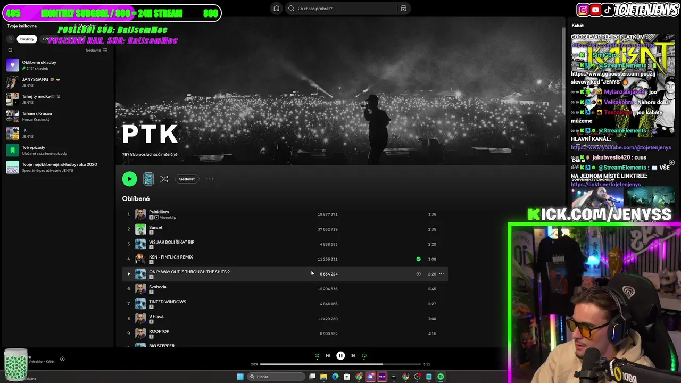Click Sunset album cover thumbnail
Image resolution: width=681 pixels, height=383 pixels.
tap(140, 229)
